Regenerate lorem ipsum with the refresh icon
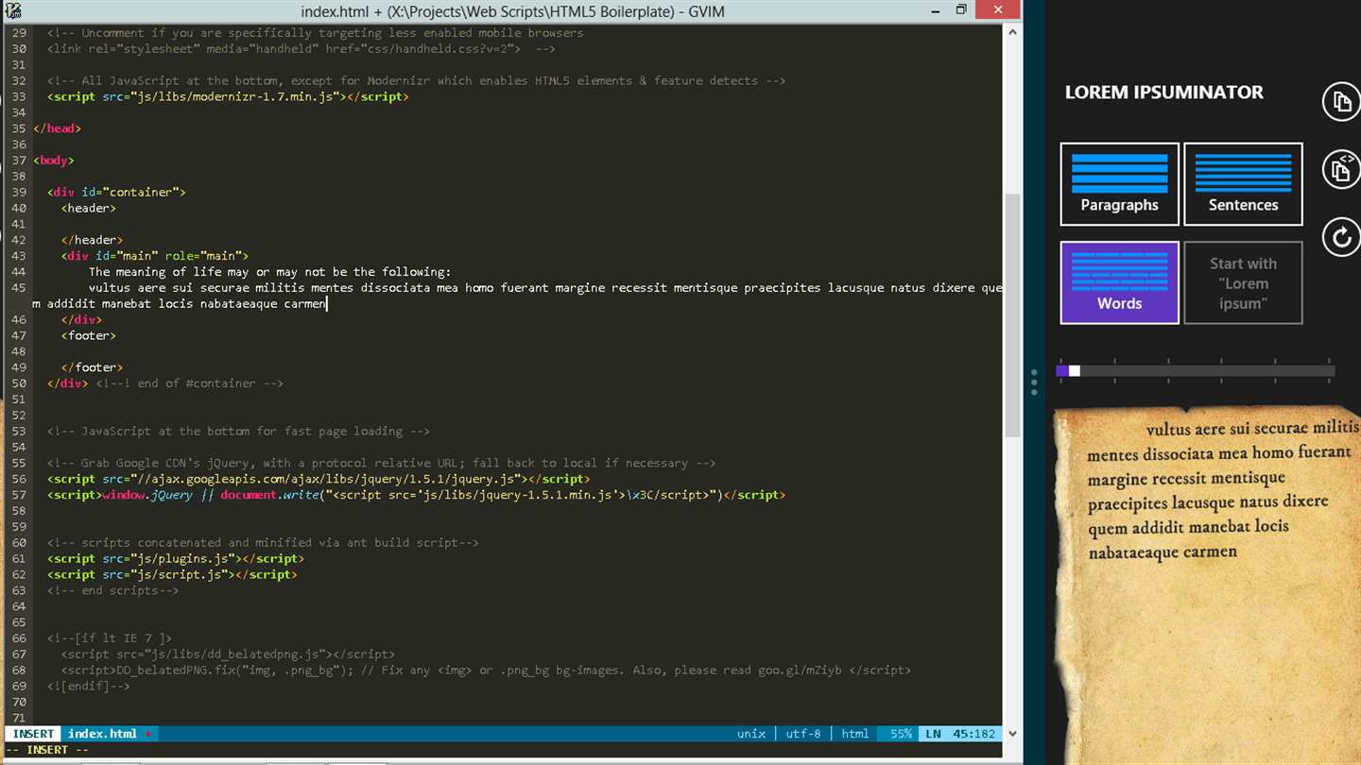1361x765 pixels. click(x=1341, y=237)
